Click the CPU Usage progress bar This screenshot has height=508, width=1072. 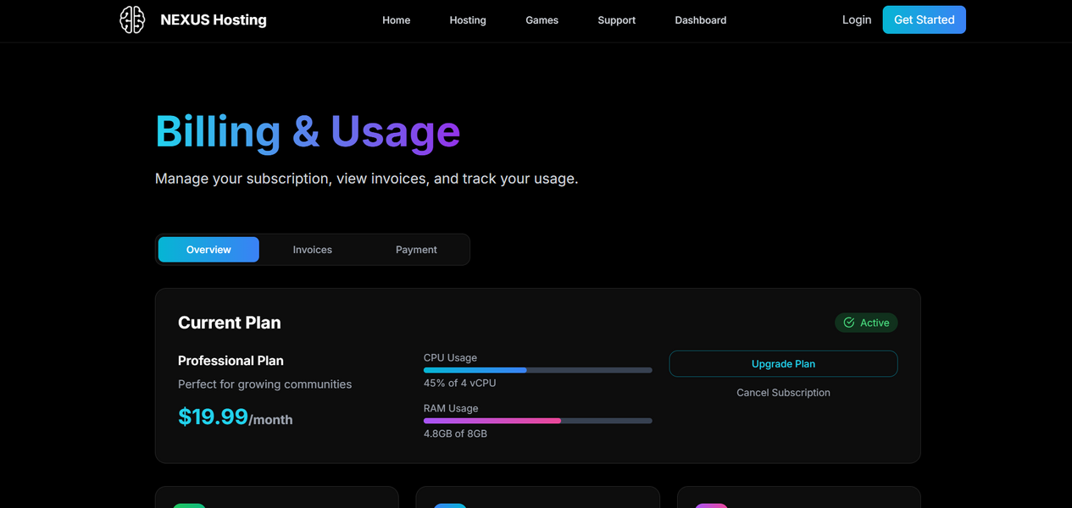pos(537,370)
